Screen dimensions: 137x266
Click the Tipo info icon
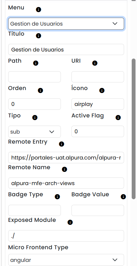coord(35,118)
